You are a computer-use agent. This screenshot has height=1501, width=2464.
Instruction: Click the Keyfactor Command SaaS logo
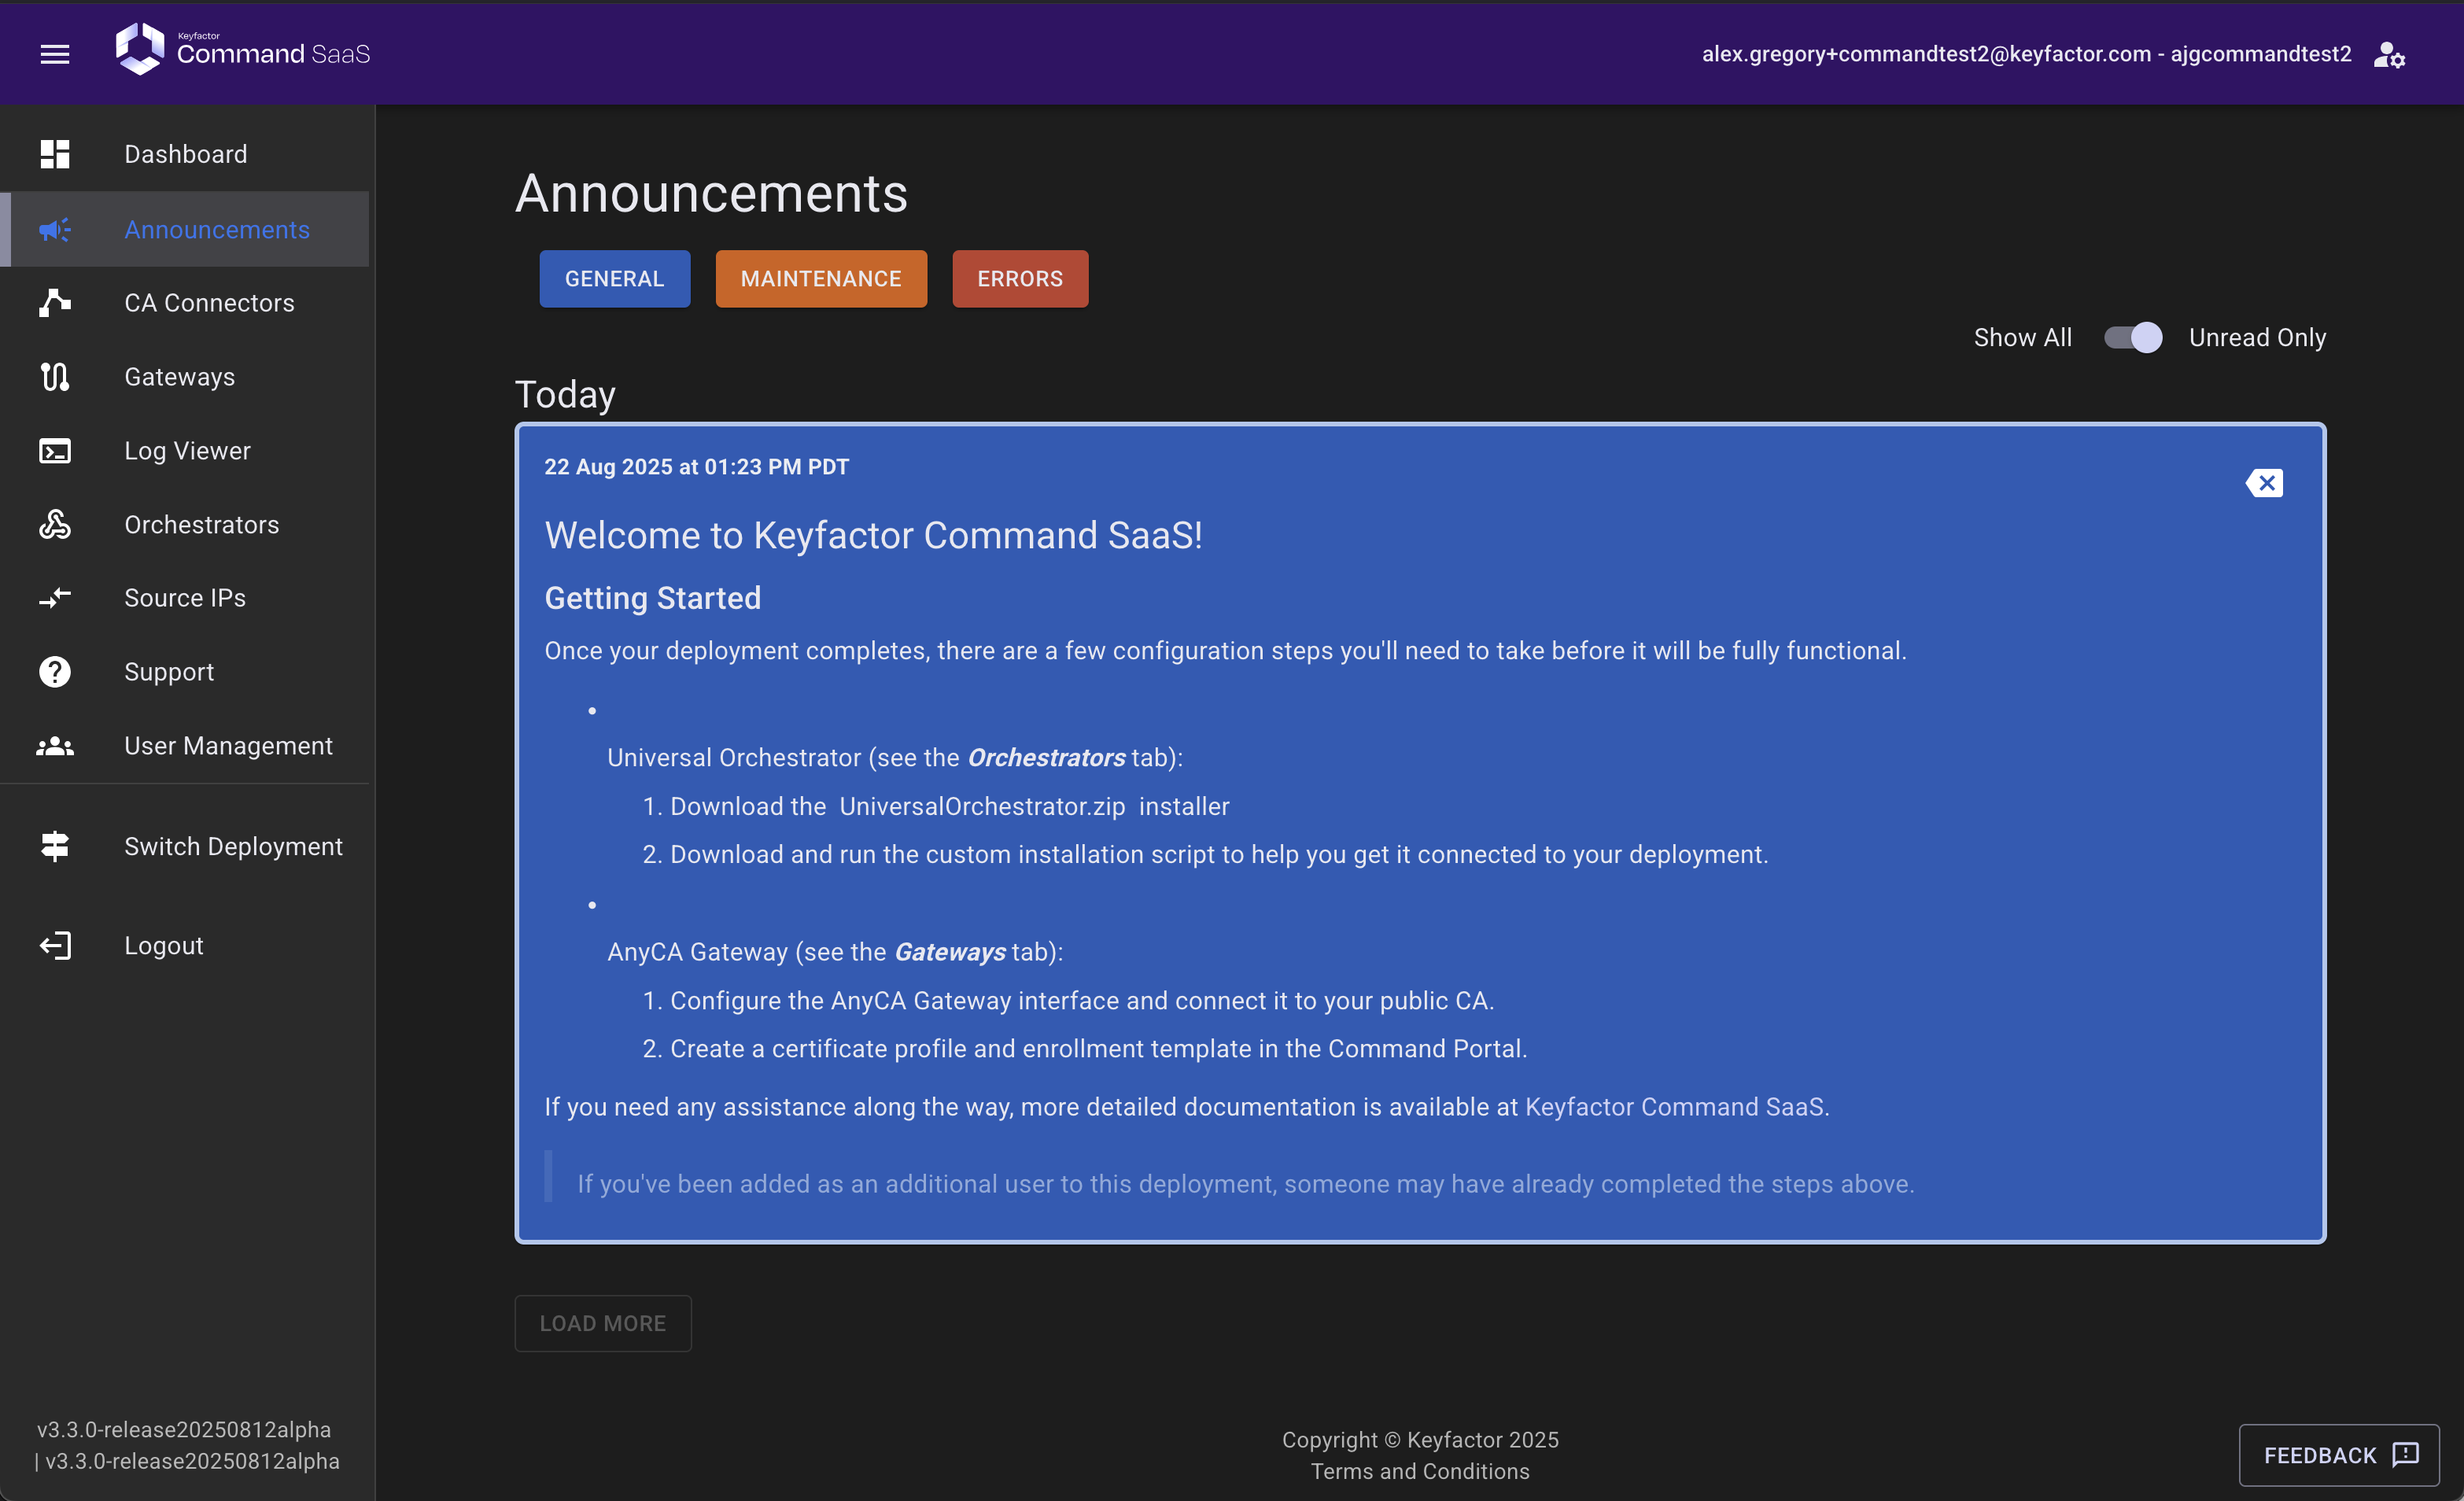click(x=243, y=50)
